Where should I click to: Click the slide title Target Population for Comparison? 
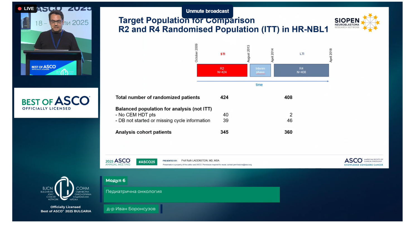pos(187,20)
